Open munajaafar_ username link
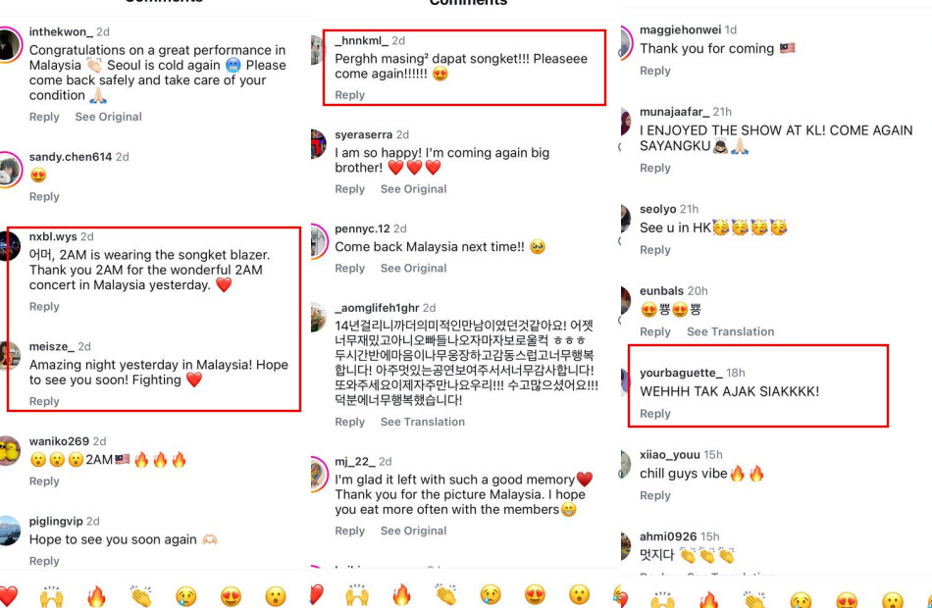 675,112
